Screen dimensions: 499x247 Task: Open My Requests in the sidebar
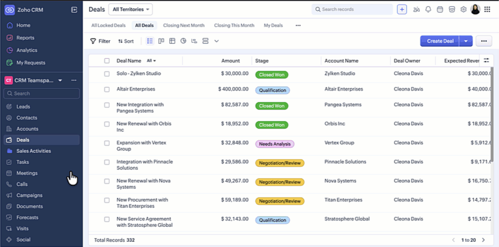click(x=31, y=63)
